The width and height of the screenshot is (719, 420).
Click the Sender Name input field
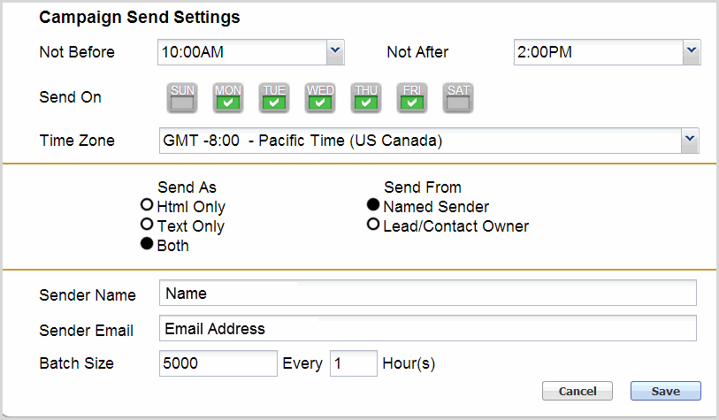[x=428, y=293]
